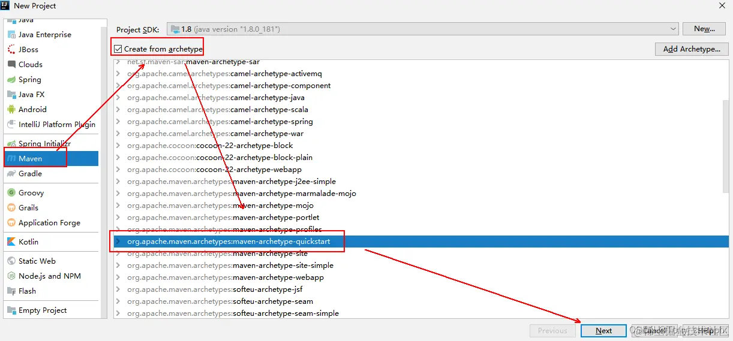Screen dimensions: 733x341
Task: Click the New... SDK button
Action: tap(704, 29)
